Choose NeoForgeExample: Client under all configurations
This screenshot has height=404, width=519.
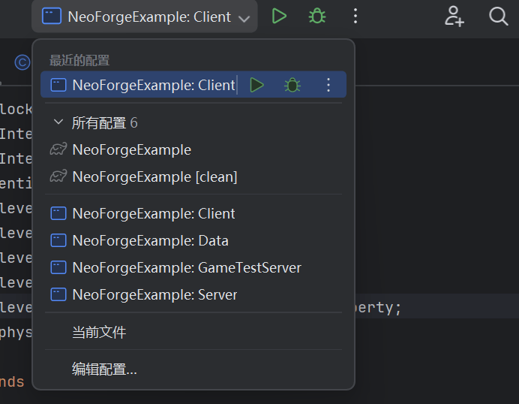point(153,213)
